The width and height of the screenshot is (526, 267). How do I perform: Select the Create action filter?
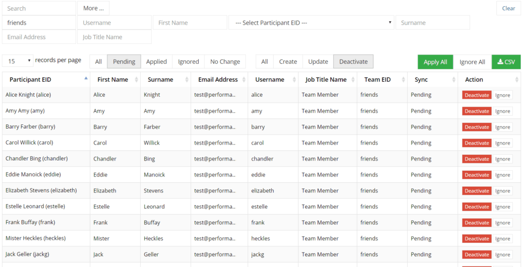(x=288, y=61)
